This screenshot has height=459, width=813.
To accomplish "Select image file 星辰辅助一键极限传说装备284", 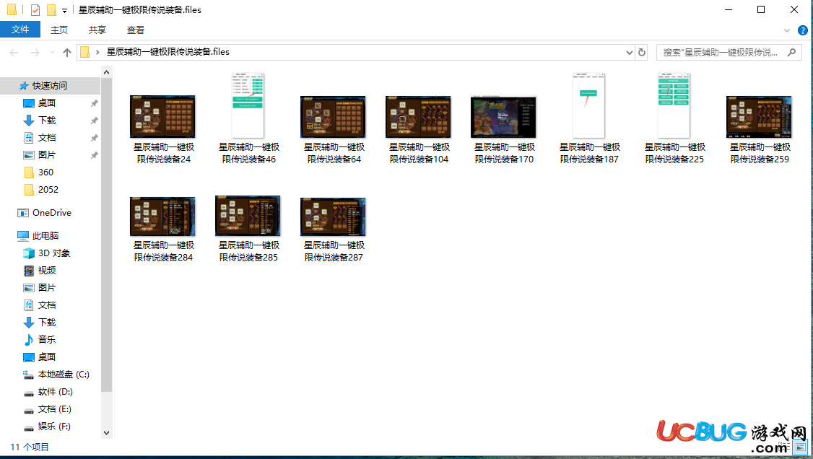I will [x=163, y=229].
